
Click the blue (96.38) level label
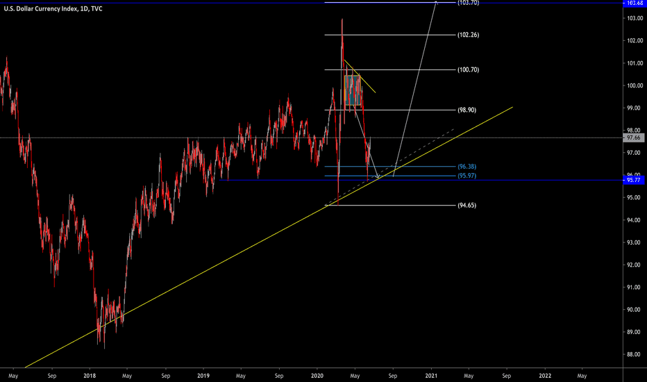click(x=467, y=167)
